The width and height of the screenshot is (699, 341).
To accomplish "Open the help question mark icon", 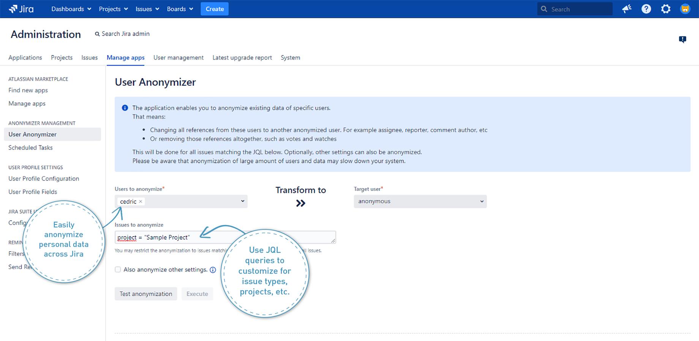I will tap(646, 9).
